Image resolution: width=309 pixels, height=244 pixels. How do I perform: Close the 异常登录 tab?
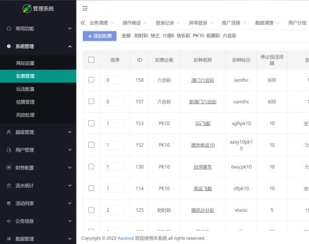click(x=211, y=23)
